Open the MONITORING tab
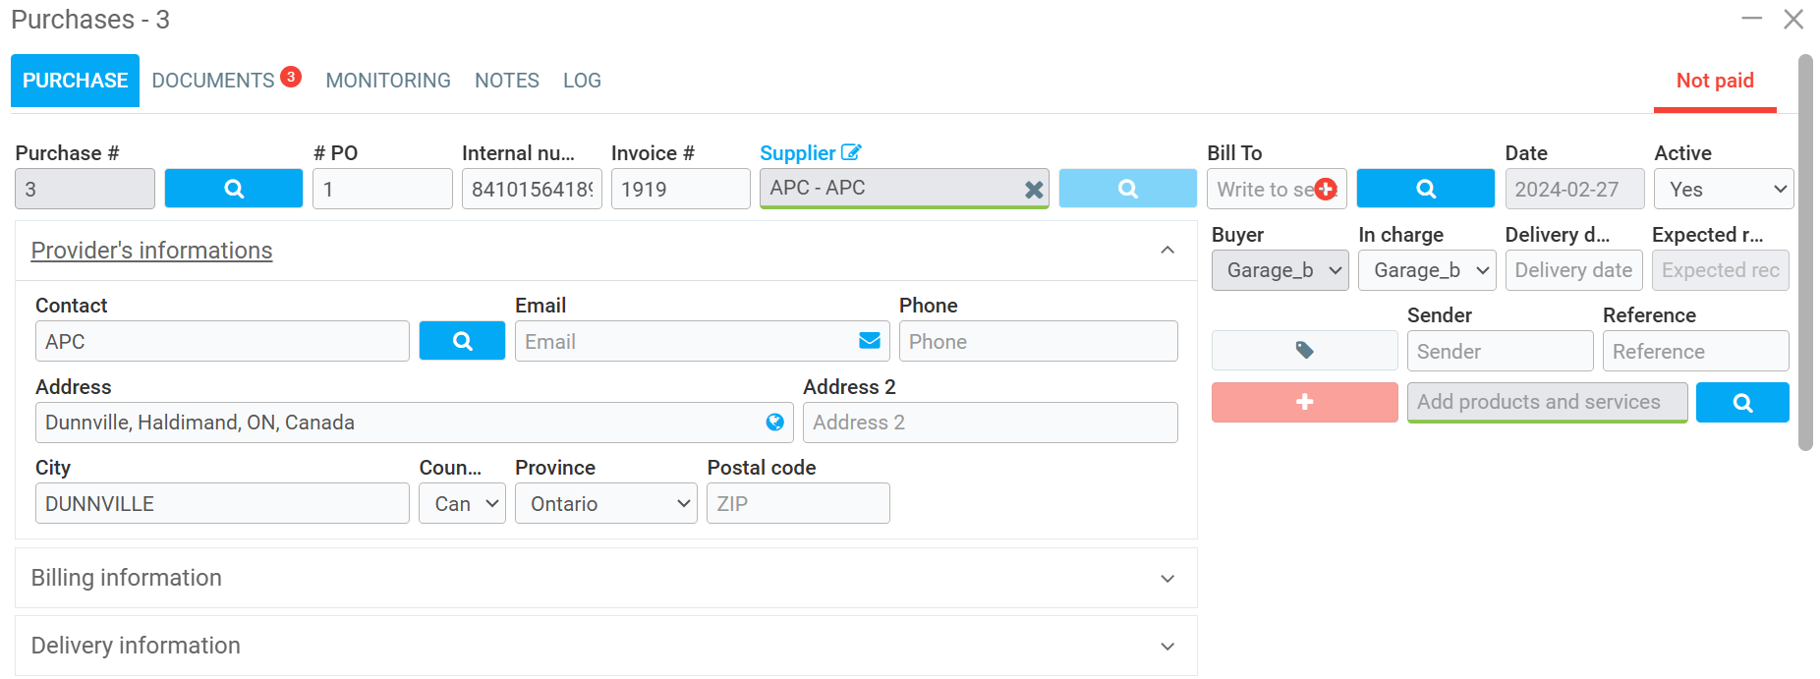1820x679 pixels. tap(388, 81)
